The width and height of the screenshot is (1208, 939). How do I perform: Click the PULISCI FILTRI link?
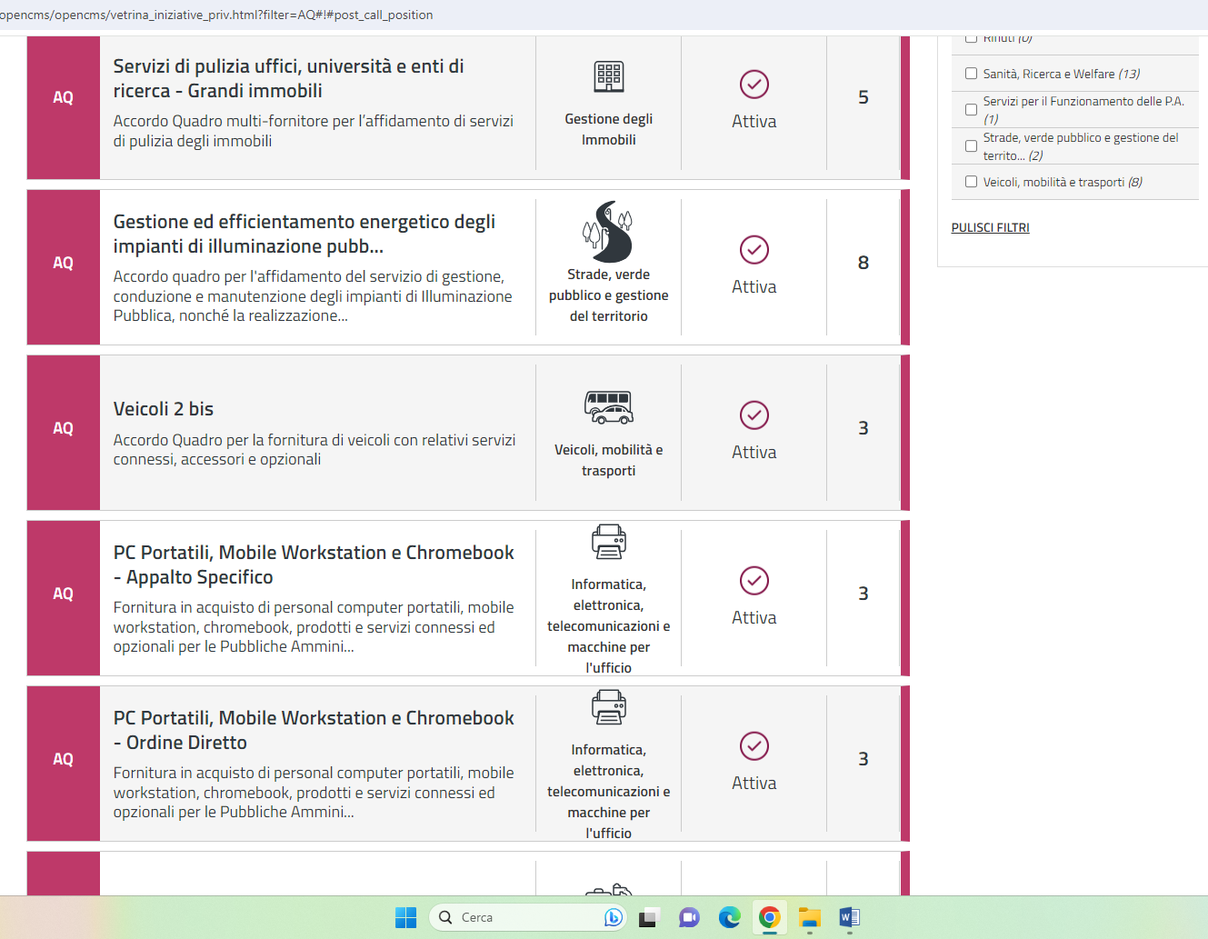pyautogui.click(x=990, y=228)
